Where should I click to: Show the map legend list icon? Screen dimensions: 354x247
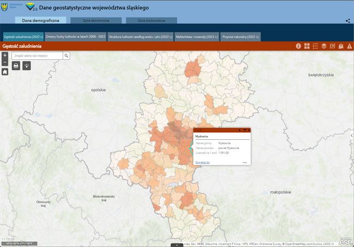point(315,46)
